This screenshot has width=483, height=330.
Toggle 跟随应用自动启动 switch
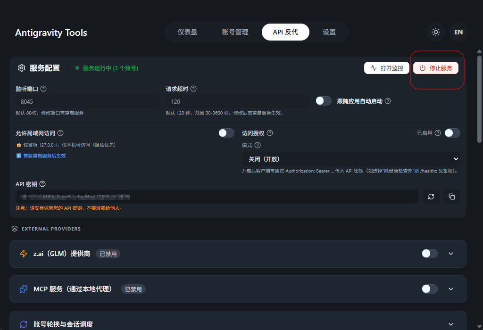pos(324,101)
